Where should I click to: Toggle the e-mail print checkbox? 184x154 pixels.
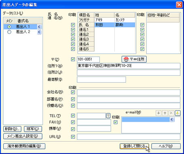pos(116,122)
